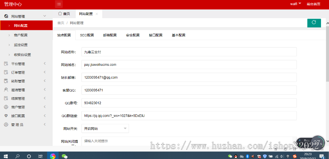Open Windows taskbar search
Image resolution: width=329 pixels, height=159 pixels.
pyautogui.click(x=18, y=156)
